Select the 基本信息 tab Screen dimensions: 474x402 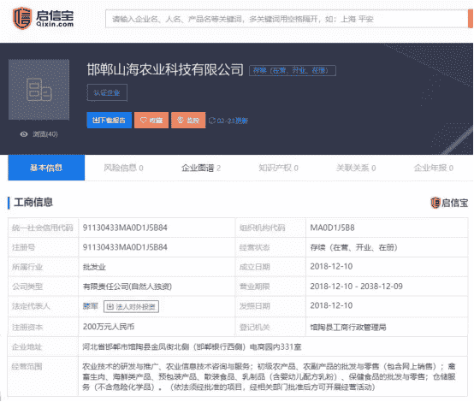[x=46, y=168]
